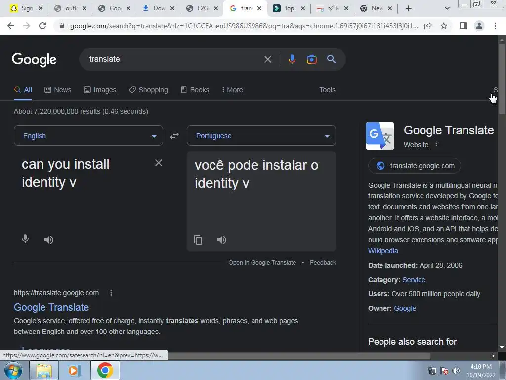Open the Google Translate search result title

51,307
